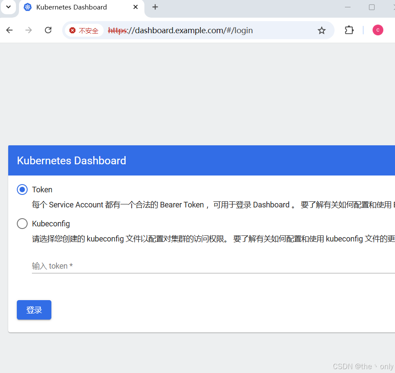Go forward to the next page

pyautogui.click(x=29, y=30)
